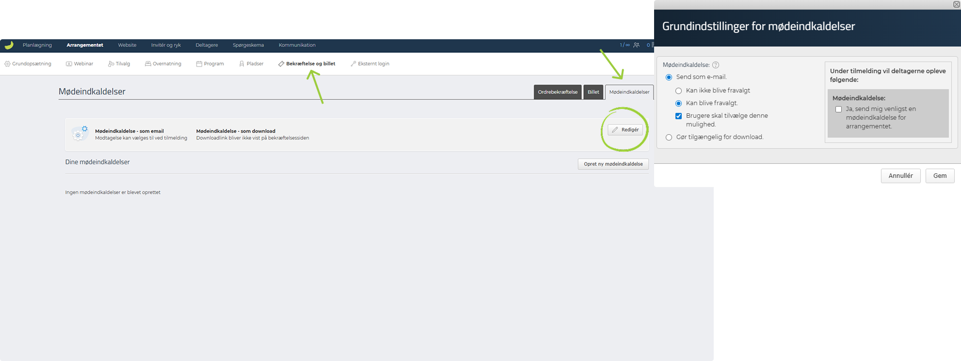Click the banana logo icon
The height and width of the screenshot is (361, 961).
pyautogui.click(x=9, y=45)
